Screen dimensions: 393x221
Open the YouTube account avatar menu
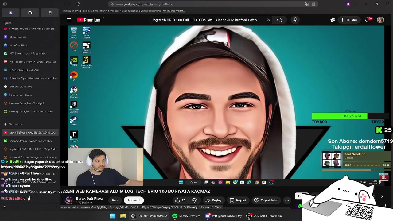[380, 20]
